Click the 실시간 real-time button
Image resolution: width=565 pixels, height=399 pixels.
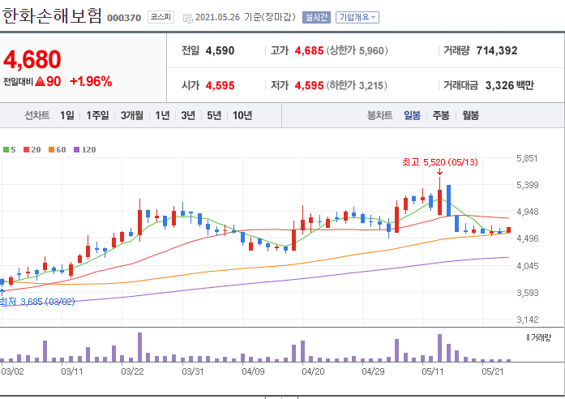316,17
